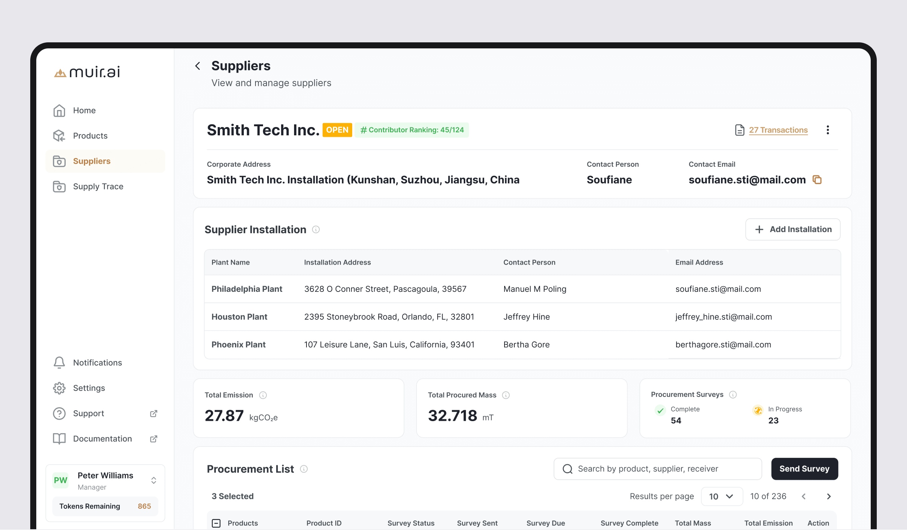
Task: Click the Send Survey button
Action: pyautogui.click(x=805, y=469)
